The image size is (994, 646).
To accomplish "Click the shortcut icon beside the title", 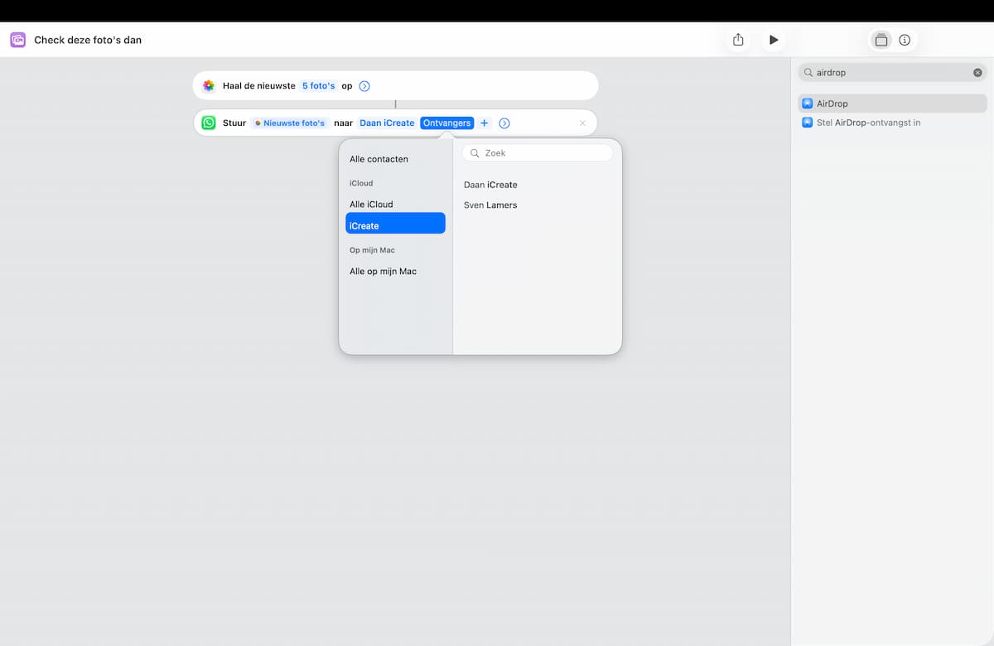I will point(17,40).
